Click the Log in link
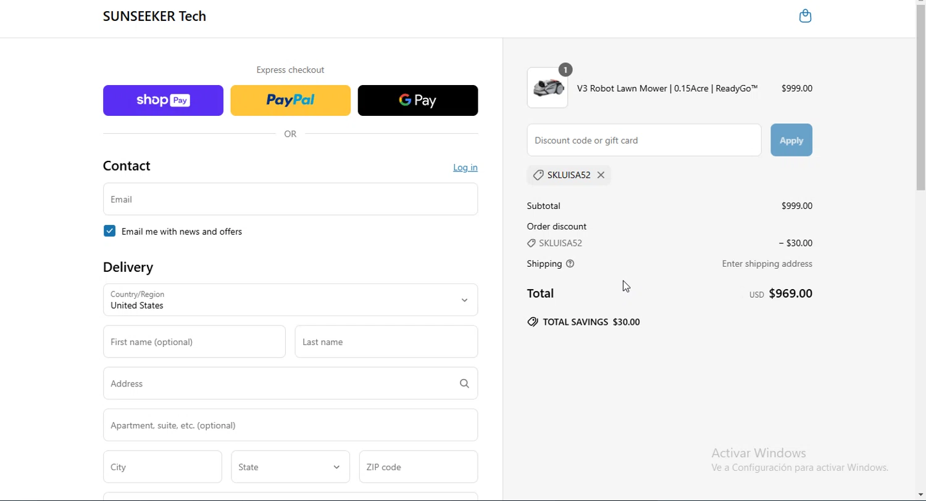926x501 pixels. point(465,168)
